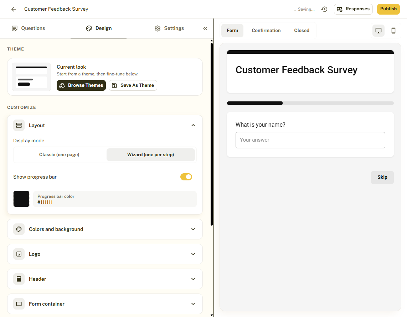Viewport: 407px width, 317px height.
Task: Click Save As Theme button
Action: point(133,85)
